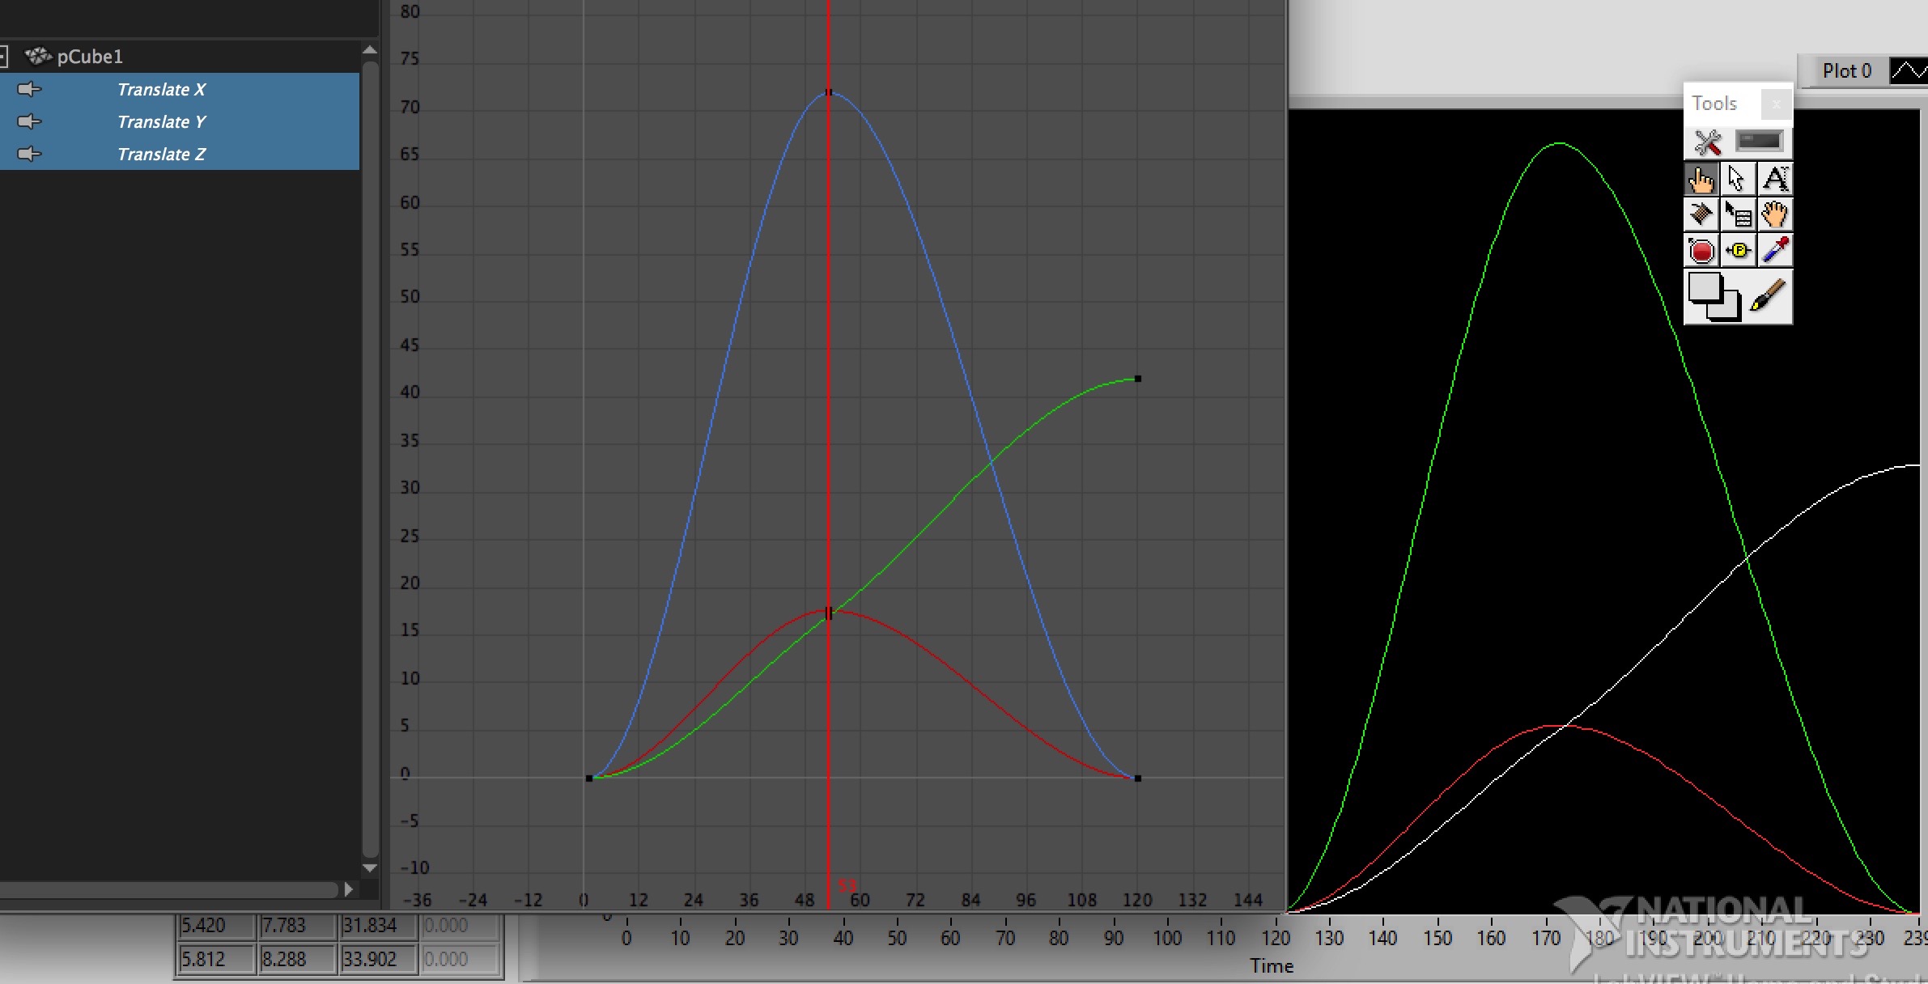Select the Translate X channel
Viewport: 1928px width, 984px height.
180,89
